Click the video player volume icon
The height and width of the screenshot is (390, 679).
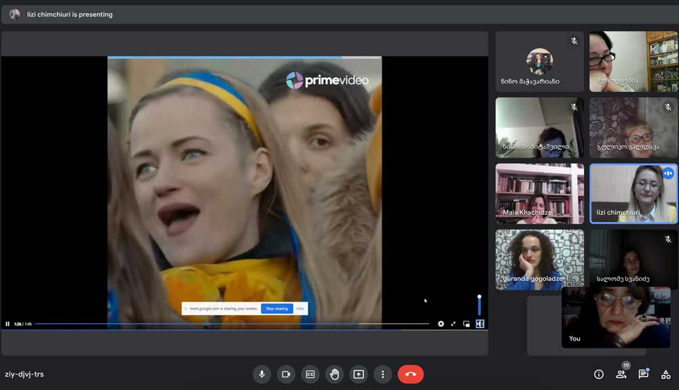coord(480,324)
